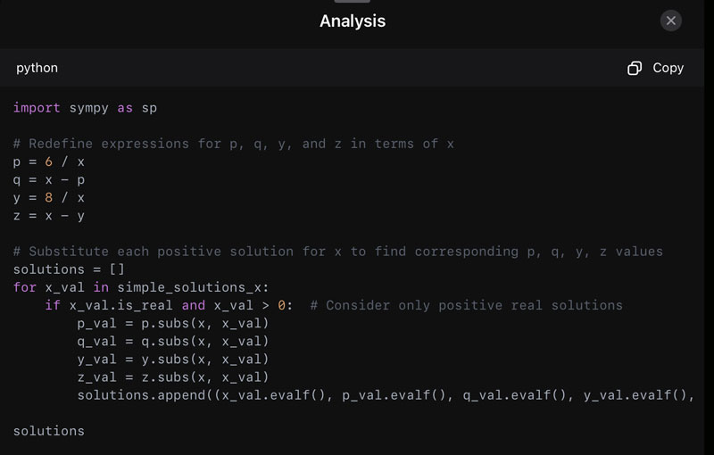Click the drag handle above Analysis

pos(358,2)
